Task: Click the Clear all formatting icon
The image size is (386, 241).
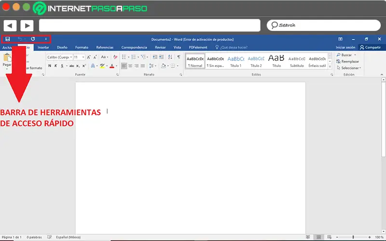Action: coord(115,57)
